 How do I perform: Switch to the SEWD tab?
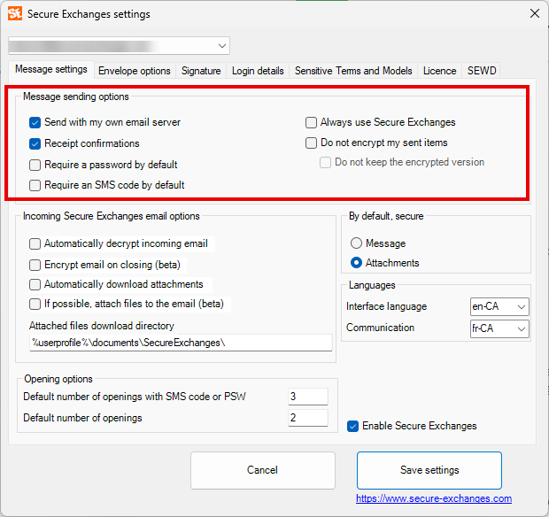click(x=482, y=71)
